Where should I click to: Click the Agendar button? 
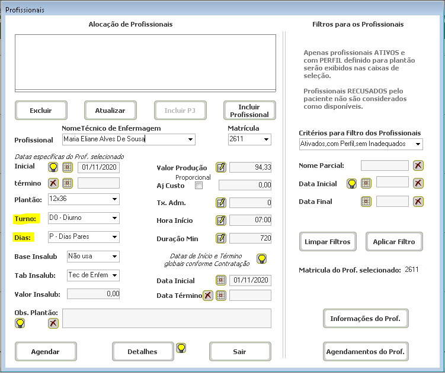46,352
